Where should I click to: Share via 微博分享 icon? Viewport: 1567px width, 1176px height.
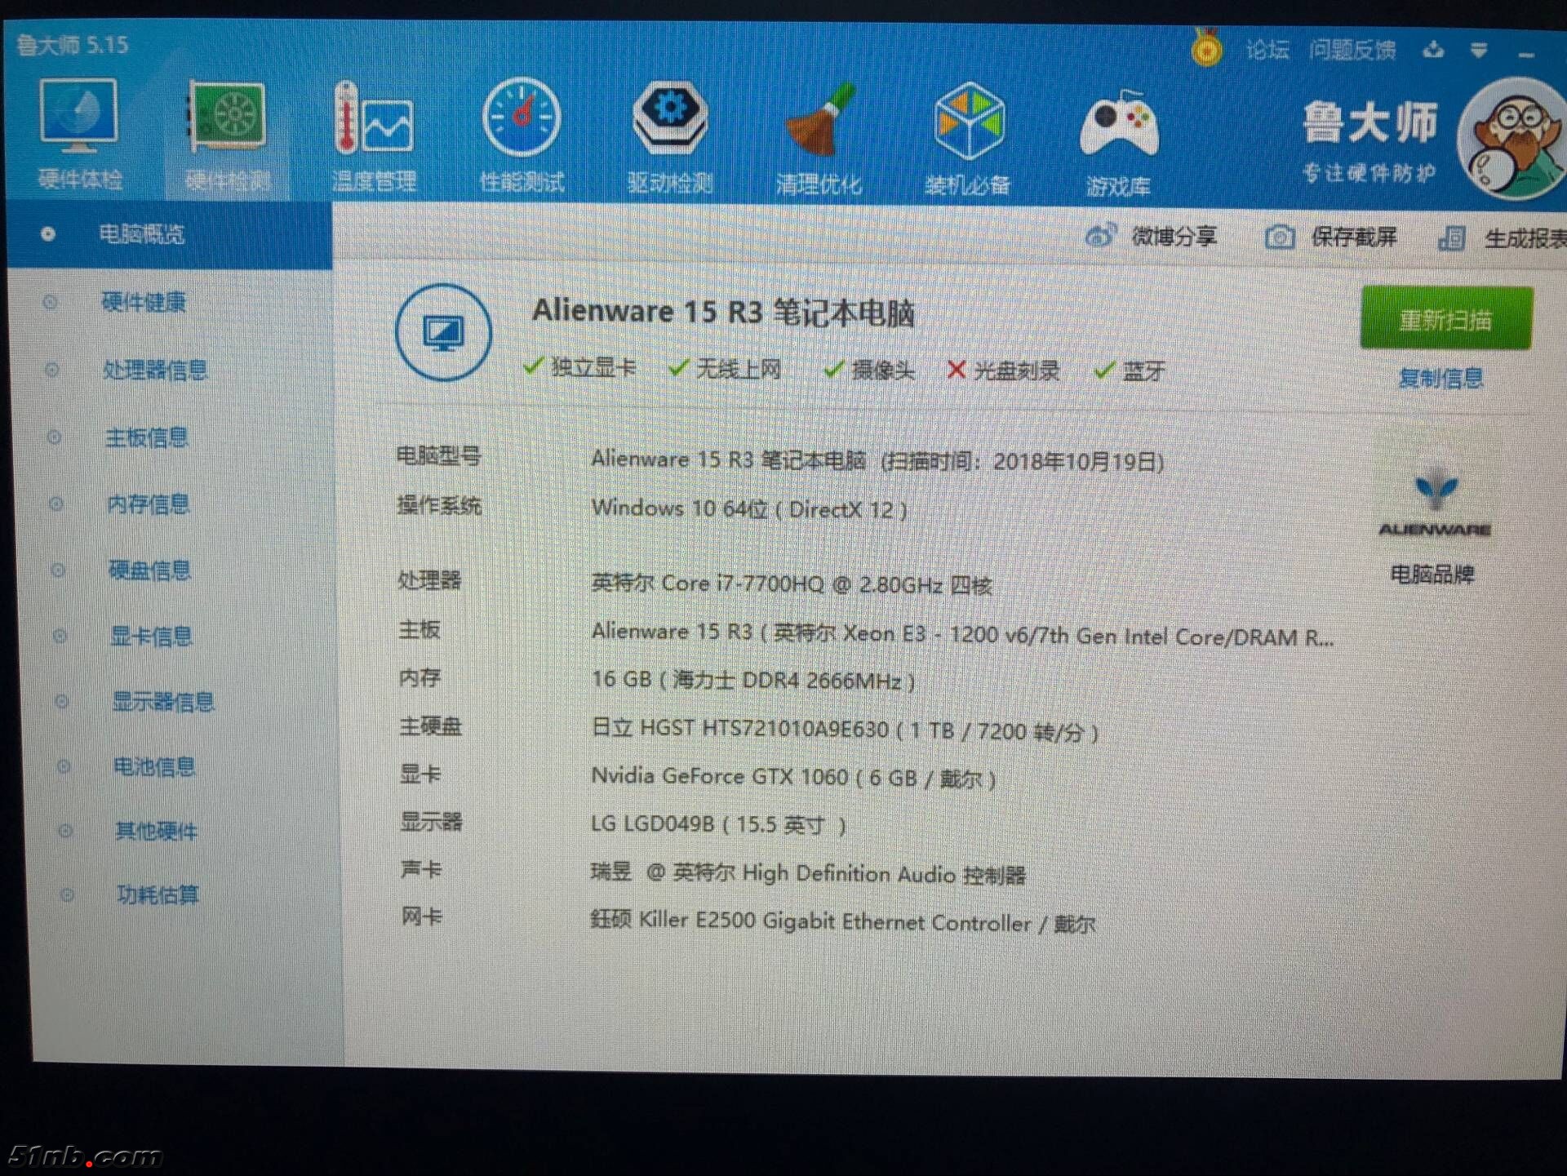(x=1100, y=237)
